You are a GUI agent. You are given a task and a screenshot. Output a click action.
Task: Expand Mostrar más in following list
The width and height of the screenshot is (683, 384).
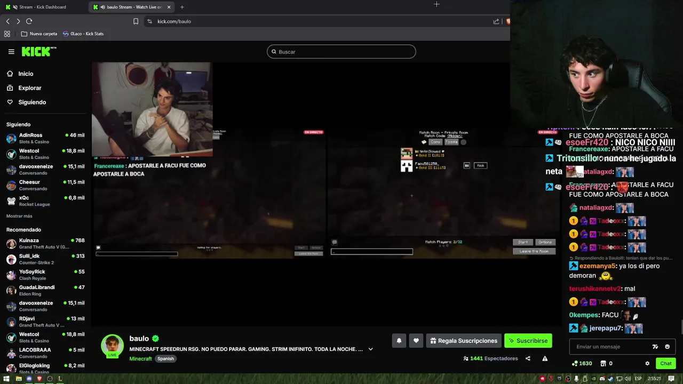click(19, 216)
